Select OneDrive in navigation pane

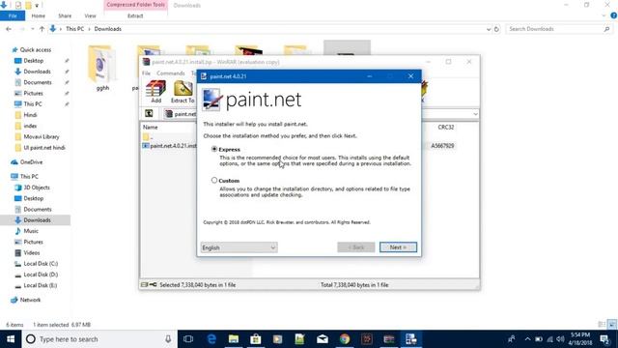[31, 162]
